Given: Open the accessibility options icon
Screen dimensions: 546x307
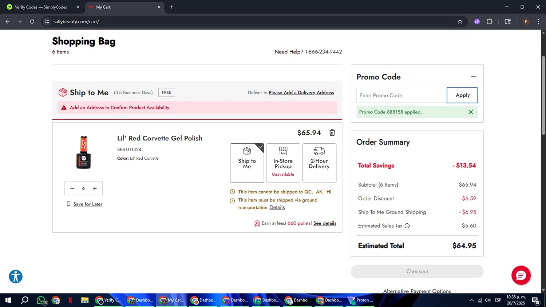Looking at the screenshot, I should point(16,276).
